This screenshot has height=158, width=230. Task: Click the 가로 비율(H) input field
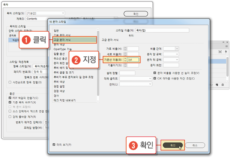point(133,49)
